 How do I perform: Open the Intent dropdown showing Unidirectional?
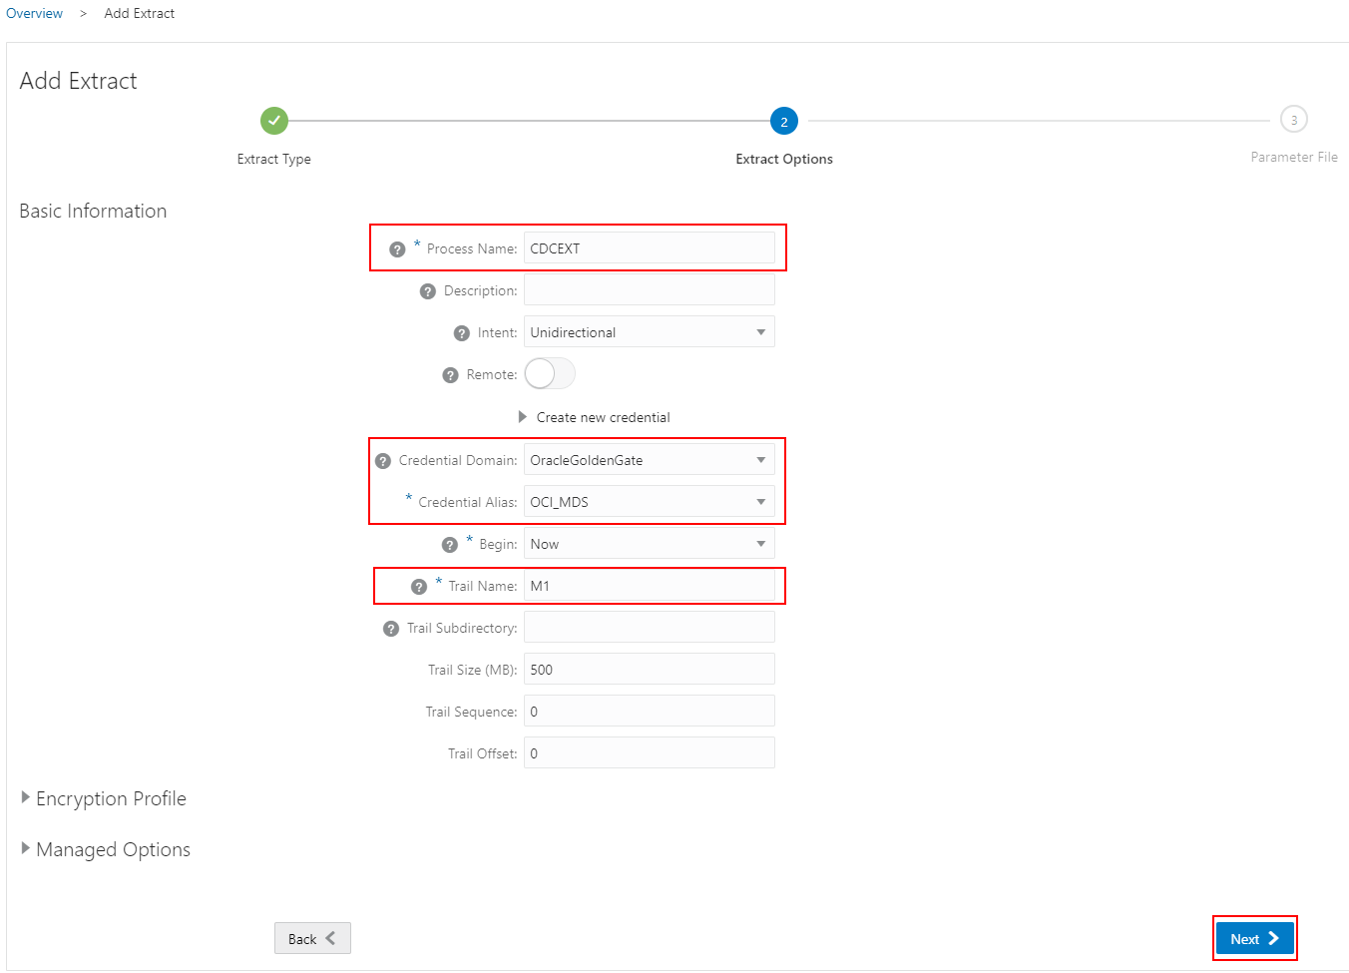point(650,332)
